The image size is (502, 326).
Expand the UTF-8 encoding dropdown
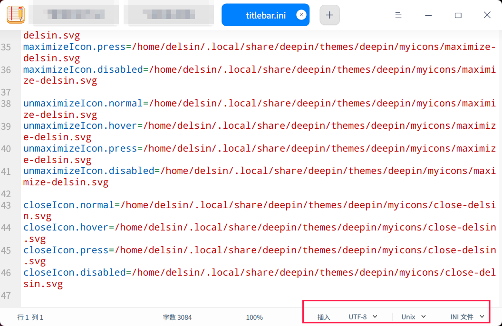click(376, 316)
